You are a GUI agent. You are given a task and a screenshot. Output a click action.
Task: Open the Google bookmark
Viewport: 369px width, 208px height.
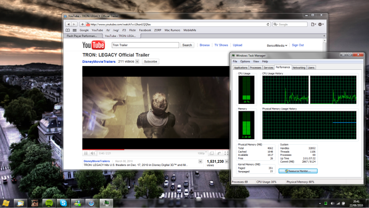(84, 30)
